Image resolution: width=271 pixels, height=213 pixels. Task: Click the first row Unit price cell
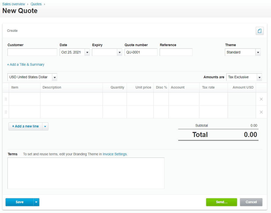140,99
